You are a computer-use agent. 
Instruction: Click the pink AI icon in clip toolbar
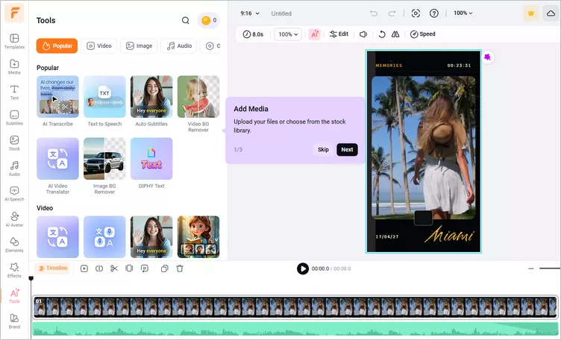(315, 34)
